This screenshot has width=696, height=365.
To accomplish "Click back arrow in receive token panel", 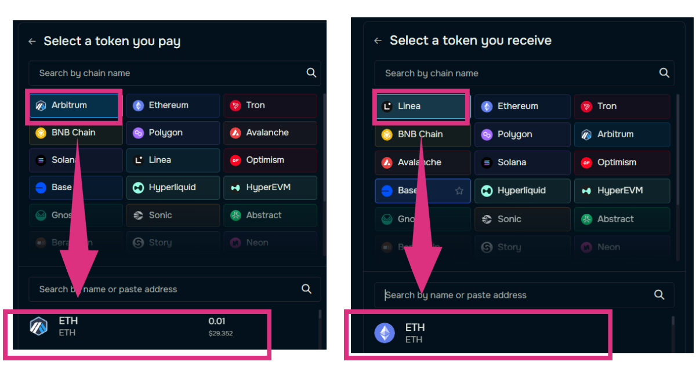I will coord(378,41).
